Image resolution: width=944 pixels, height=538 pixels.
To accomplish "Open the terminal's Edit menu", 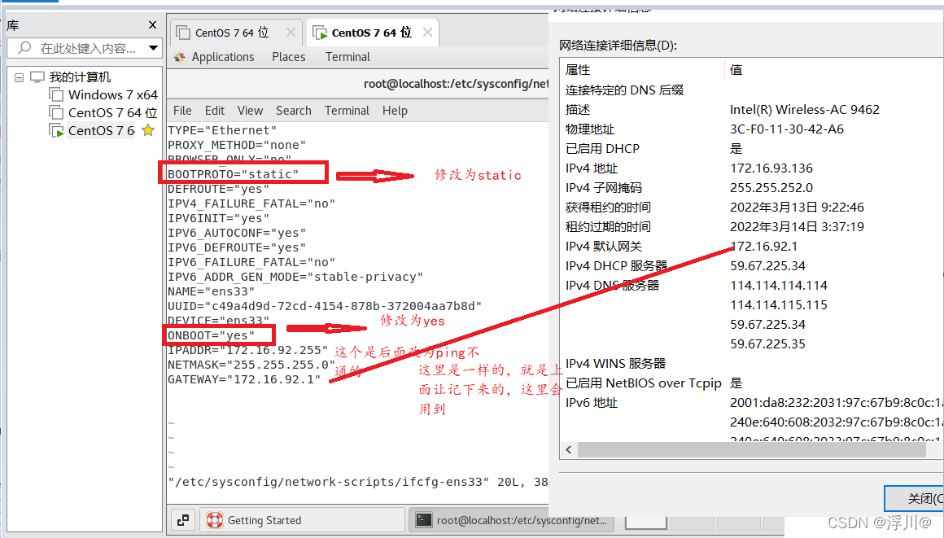I will tap(214, 111).
